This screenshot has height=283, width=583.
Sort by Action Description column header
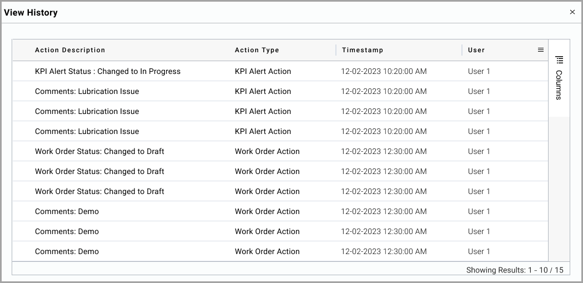tap(70, 50)
